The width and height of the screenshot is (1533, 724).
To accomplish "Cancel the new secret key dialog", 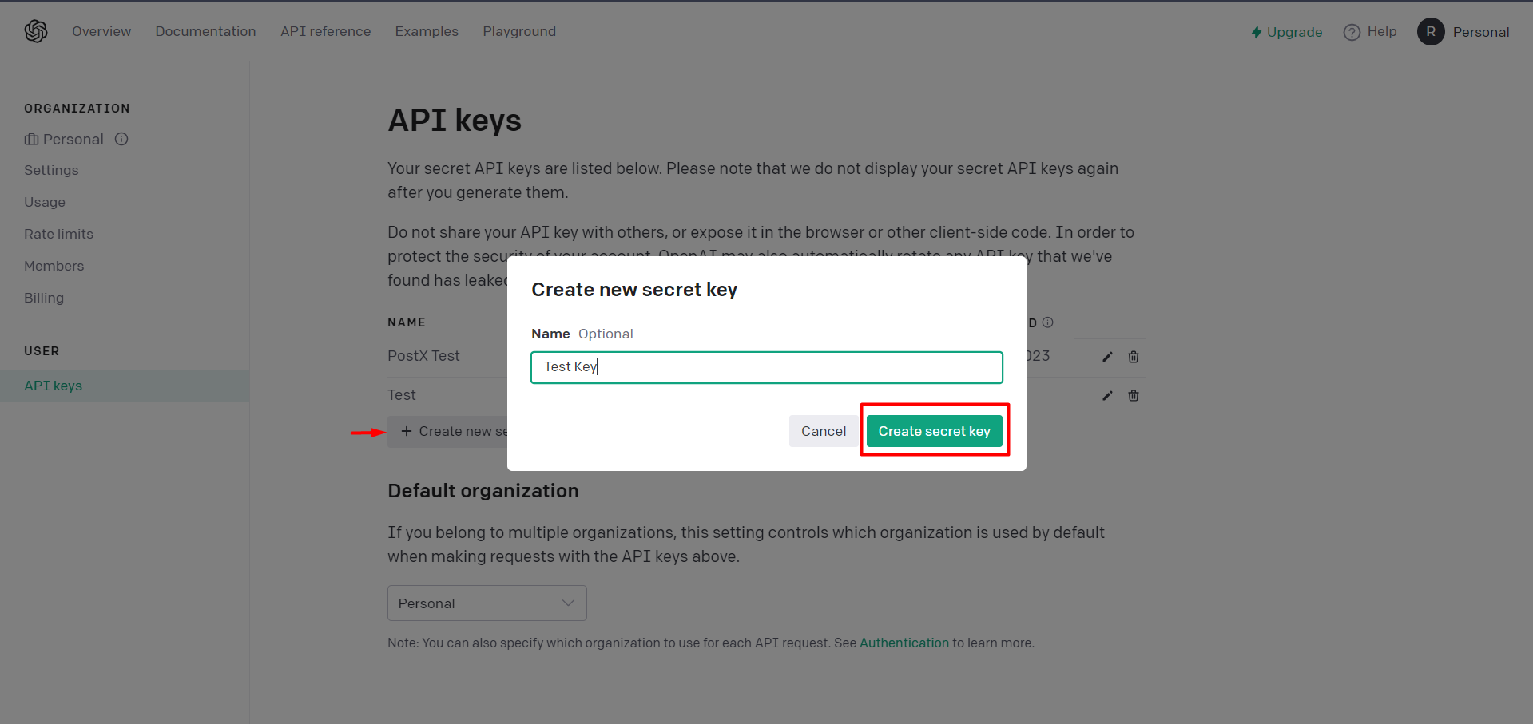I will tap(822, 430).
